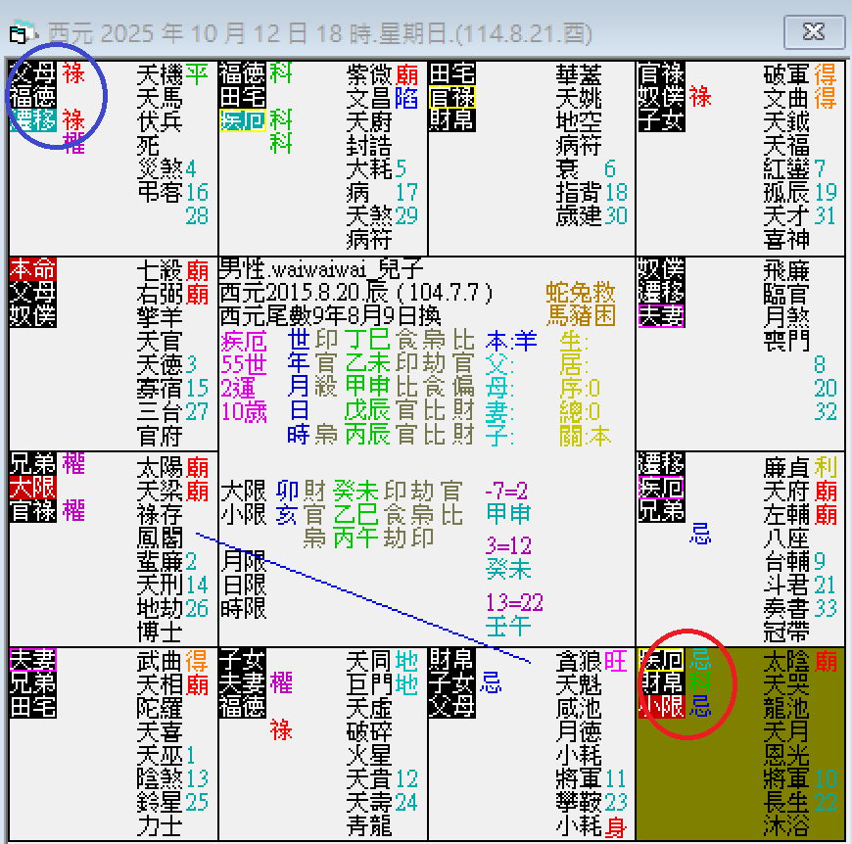The image size is (852, 844).
Task: Select the 大限 marker in the 兄弟 palace
Action: [33, 489]
